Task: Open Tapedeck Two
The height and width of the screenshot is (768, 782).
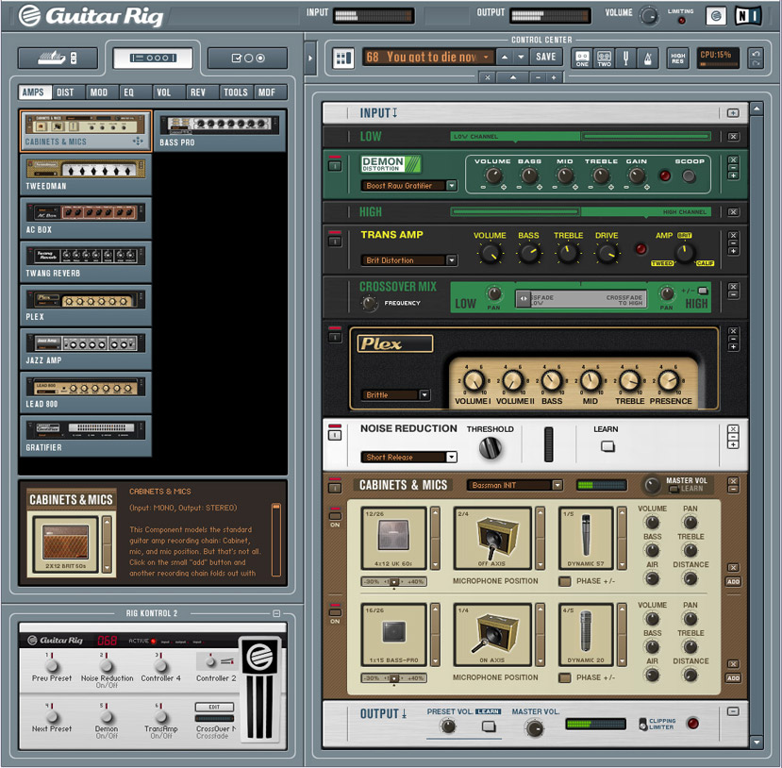Action: click(x=604, y=58)
